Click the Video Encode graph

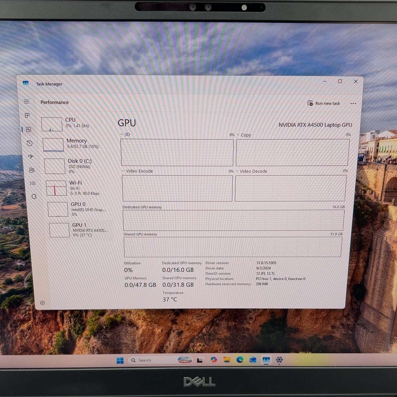coord(177,188)
